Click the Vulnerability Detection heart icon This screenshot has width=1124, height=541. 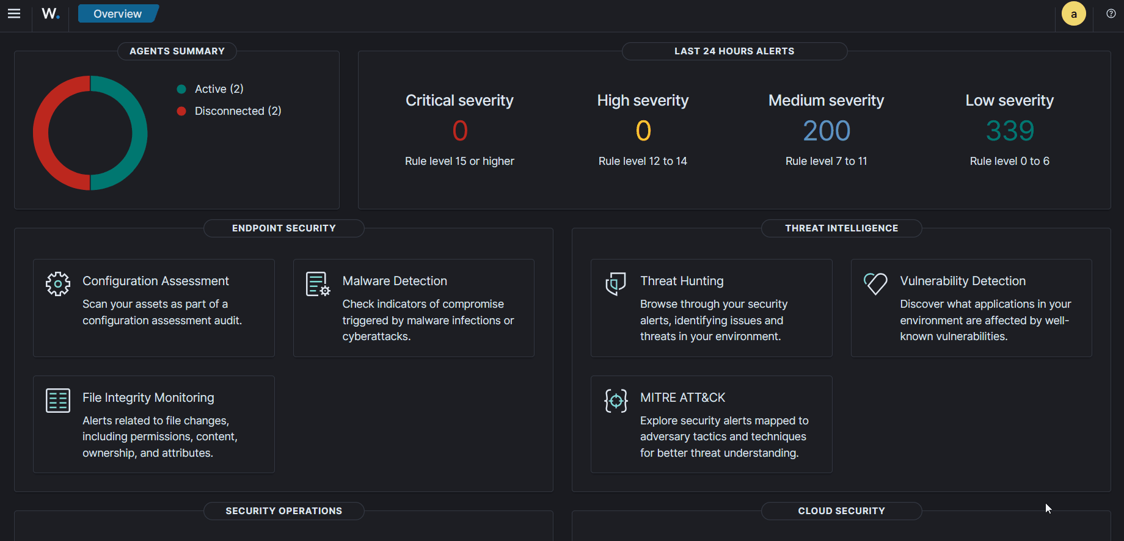tap(875, 284)
